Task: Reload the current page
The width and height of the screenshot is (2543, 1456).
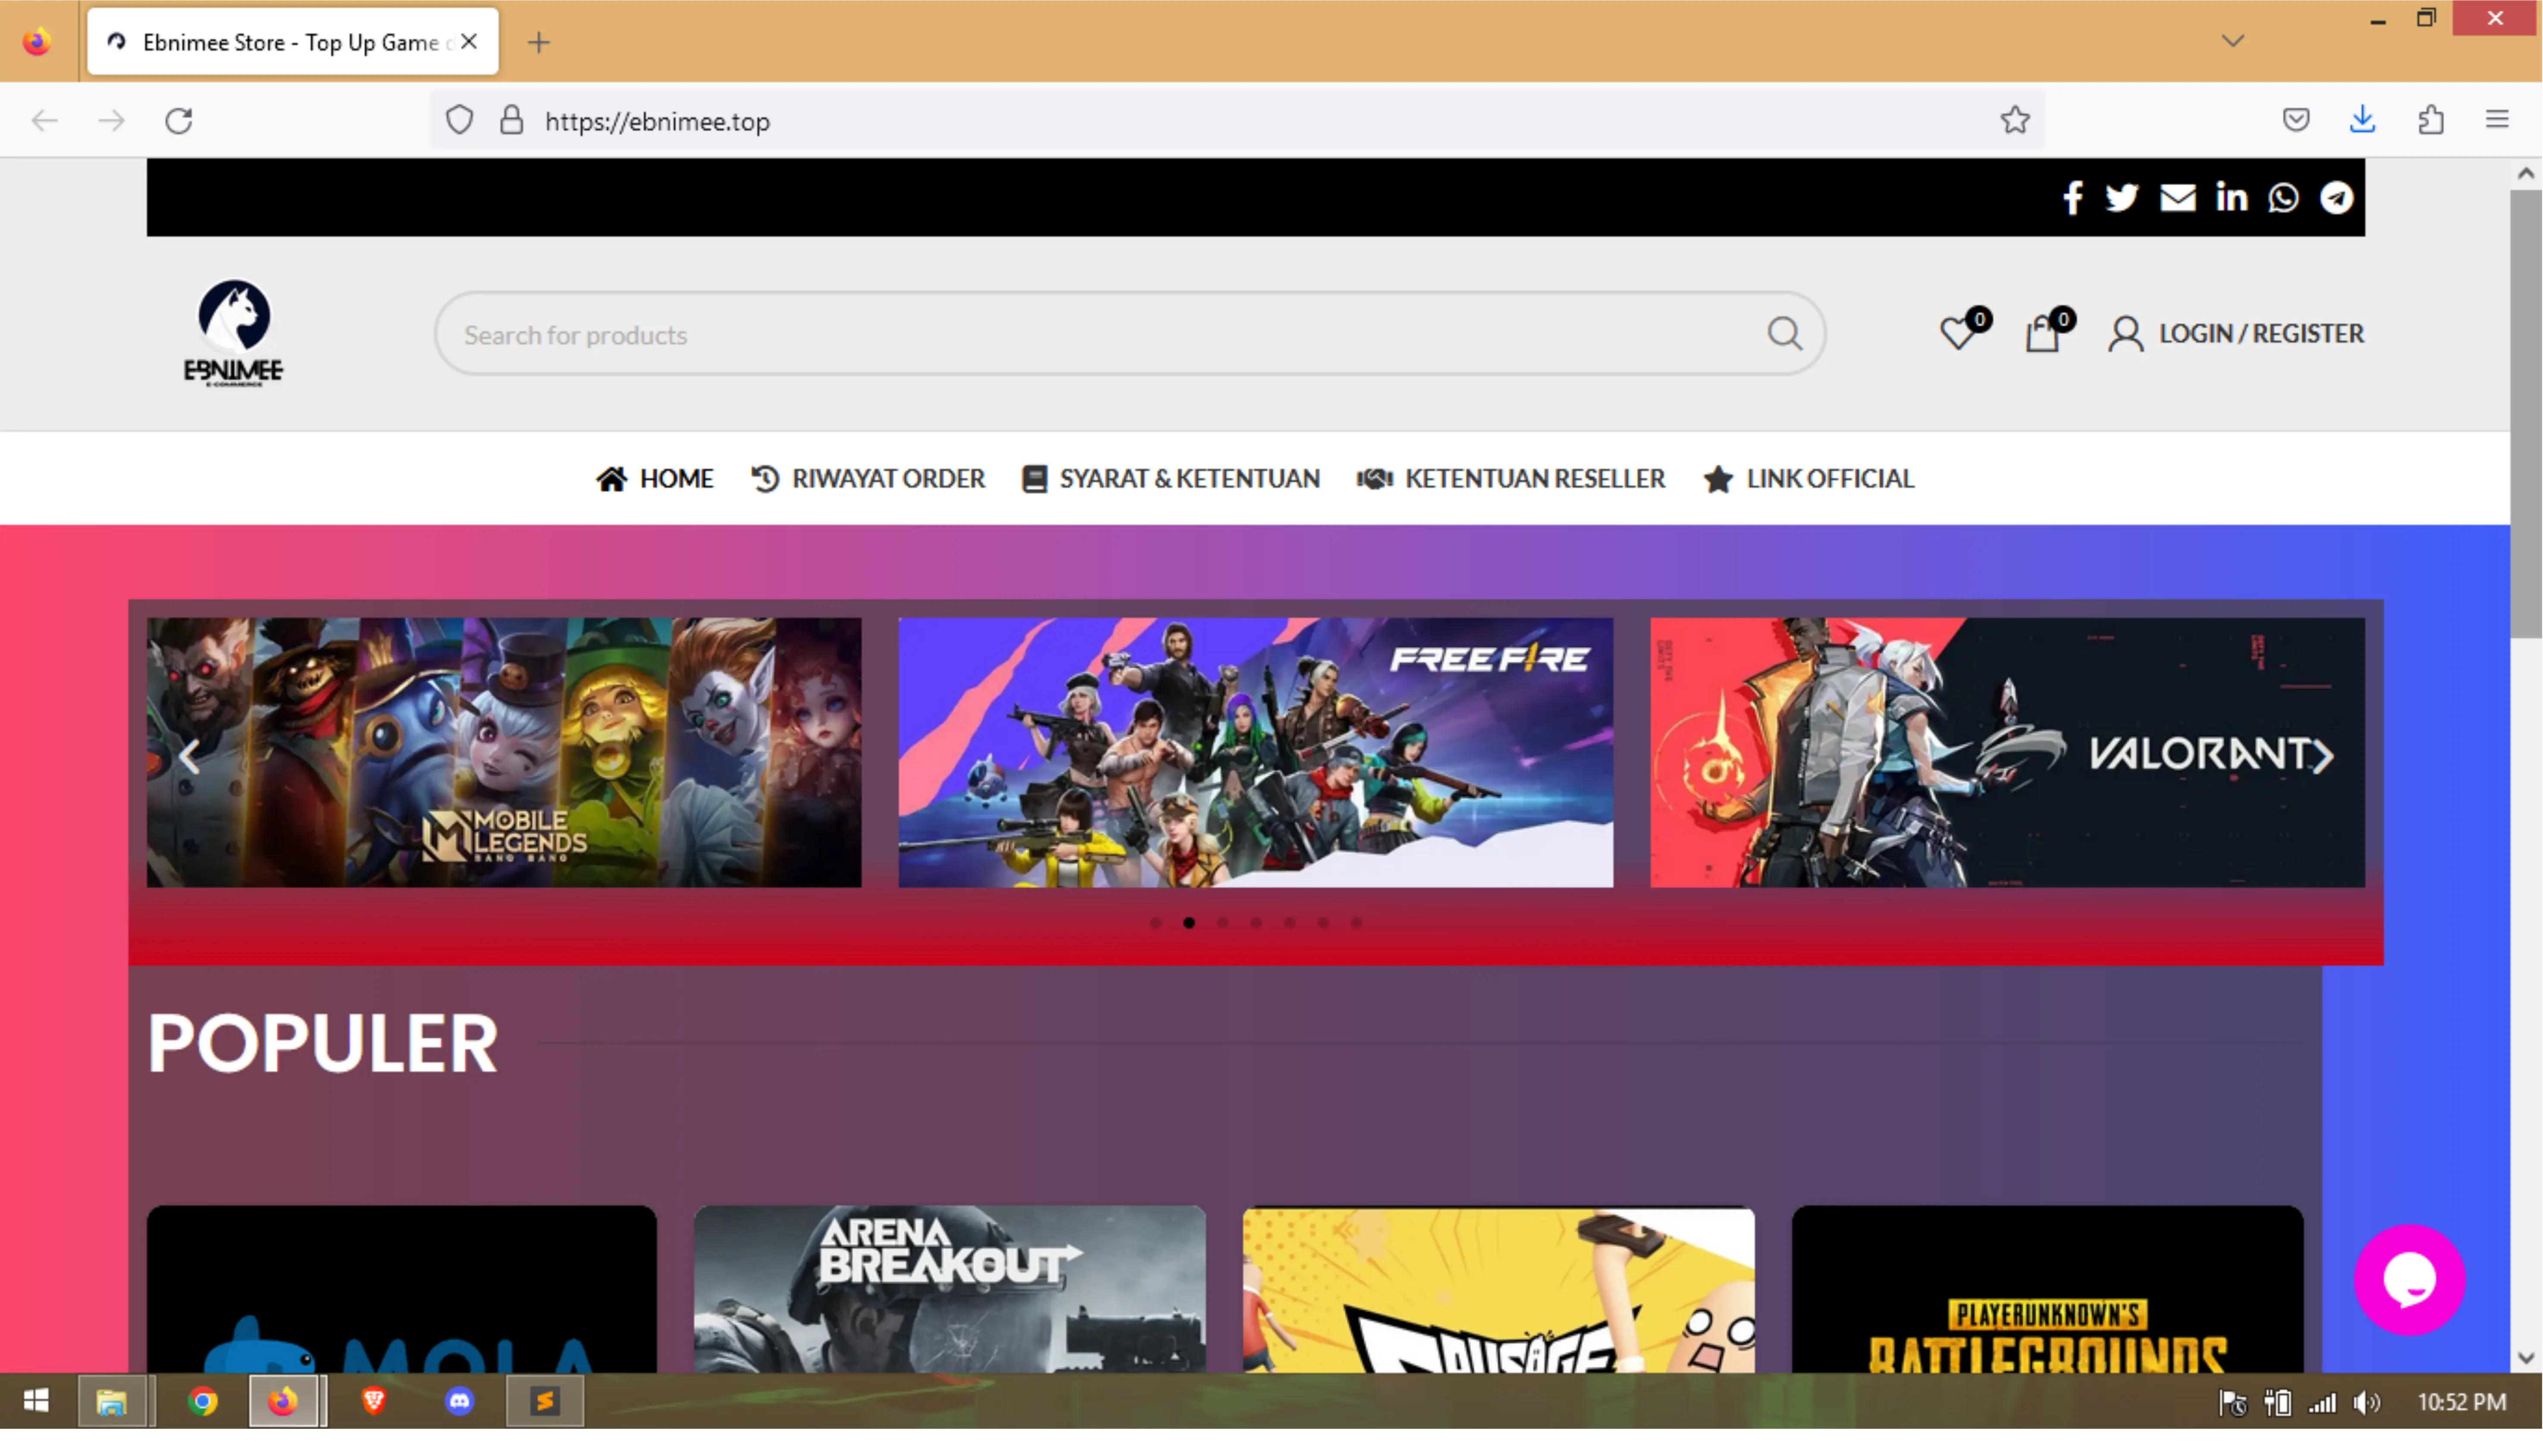Action: pyautogui.click(x=179, y=121)
